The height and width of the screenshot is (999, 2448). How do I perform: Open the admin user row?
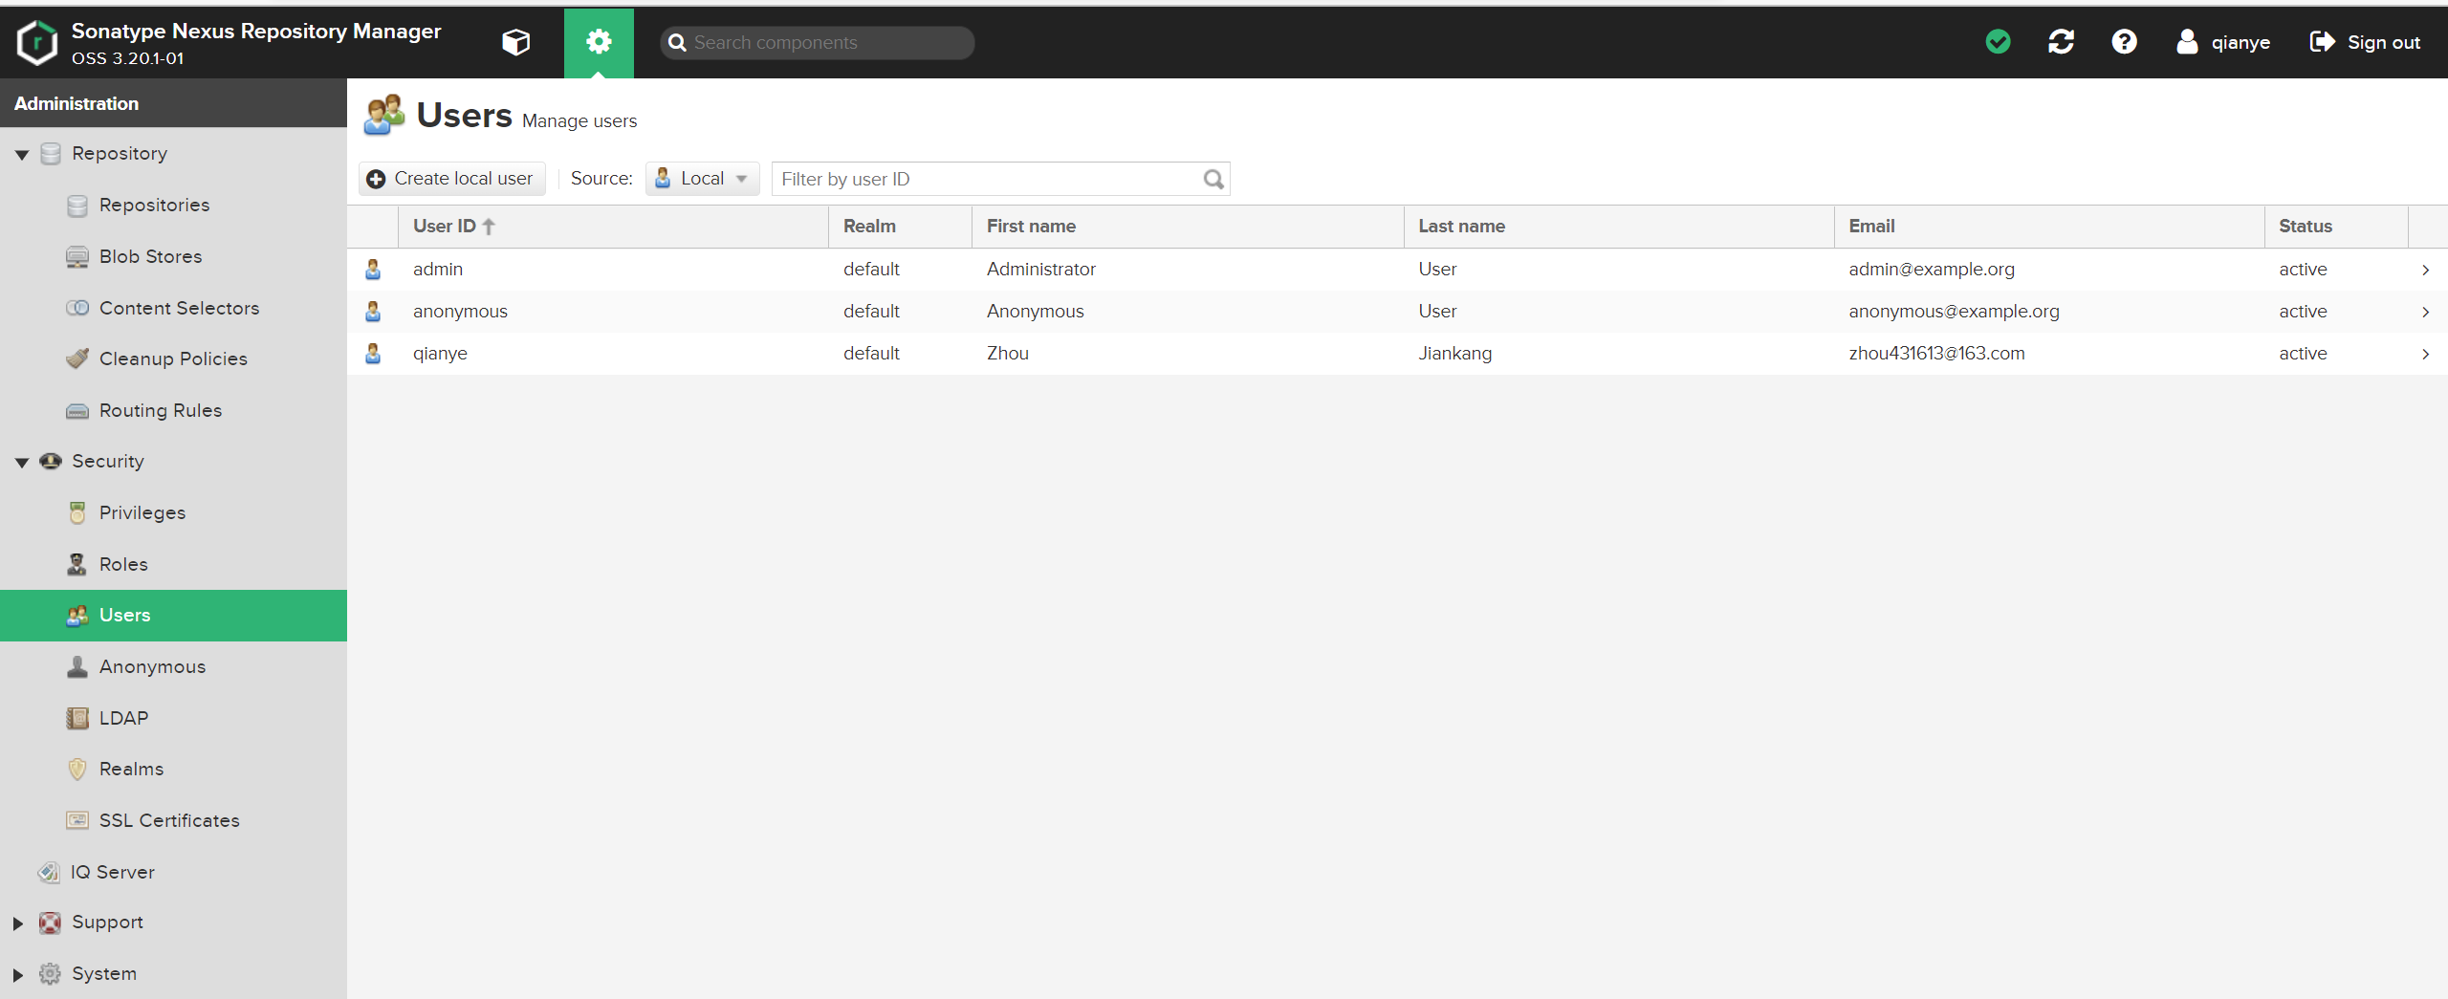click(x=1397, y=270)
